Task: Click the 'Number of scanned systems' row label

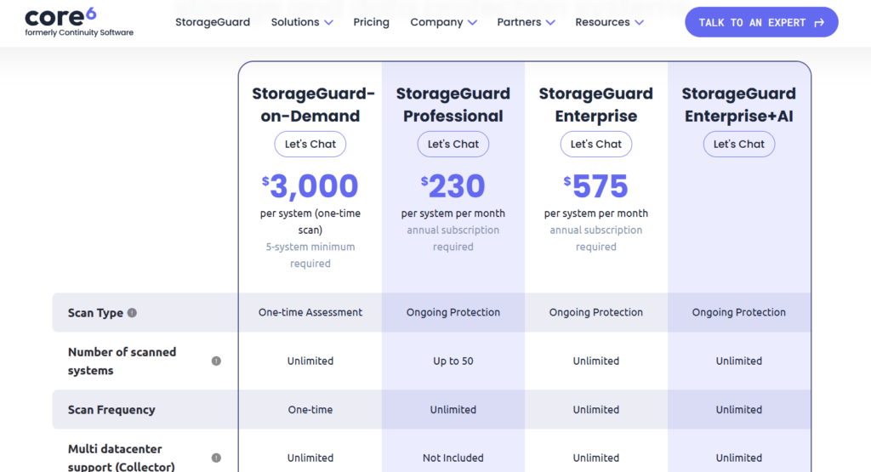Action: click(122, 361)
